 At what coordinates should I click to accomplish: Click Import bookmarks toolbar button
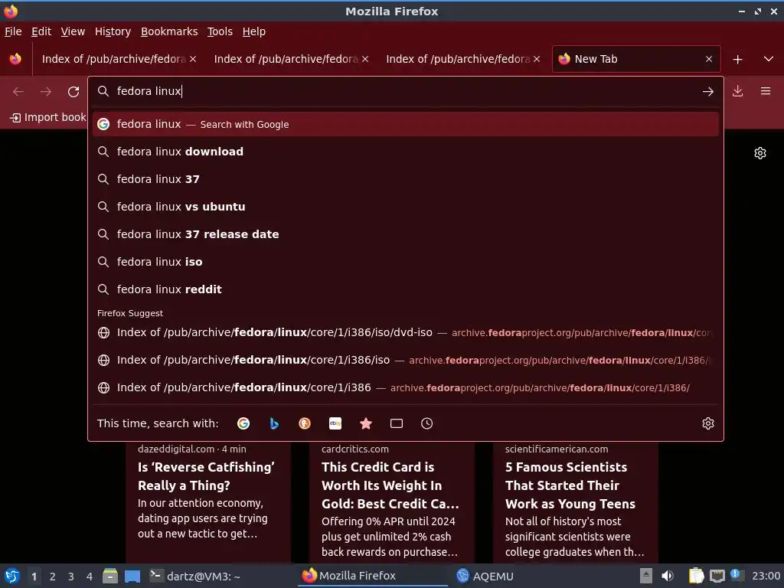coord(48,117)
